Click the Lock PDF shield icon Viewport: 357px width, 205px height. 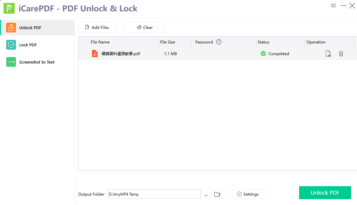pyautogui.click(x=11, y=45)
